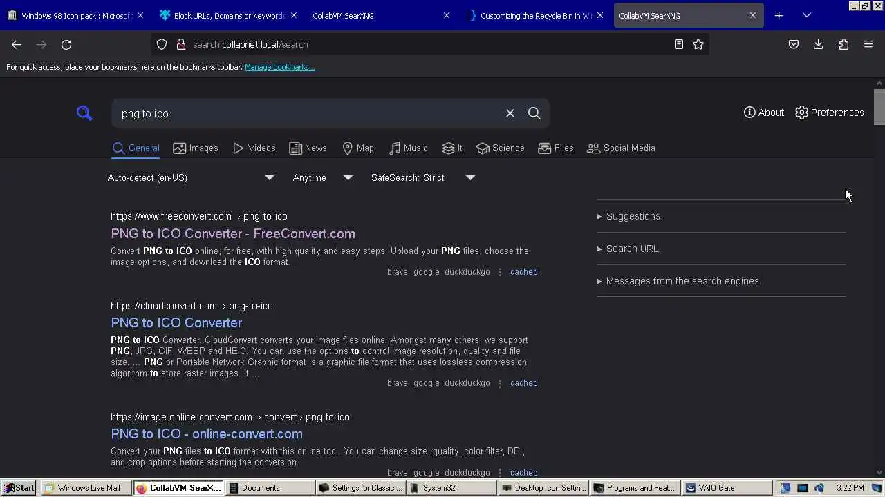Switch to the Videos category
The height and width of the screenshot is (497, 885).
[x=254, y=148]
